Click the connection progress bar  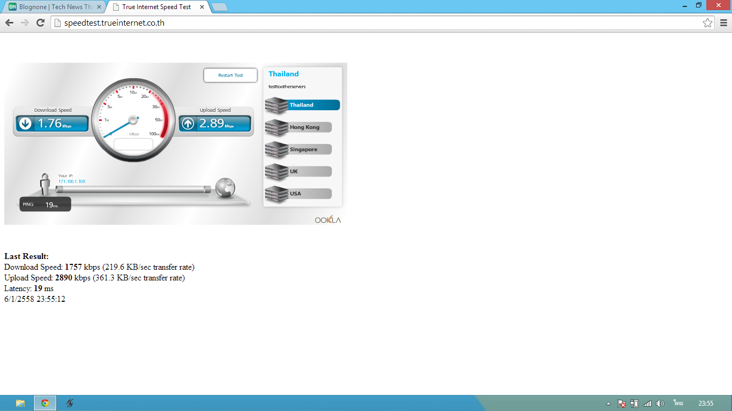(133, 189)
